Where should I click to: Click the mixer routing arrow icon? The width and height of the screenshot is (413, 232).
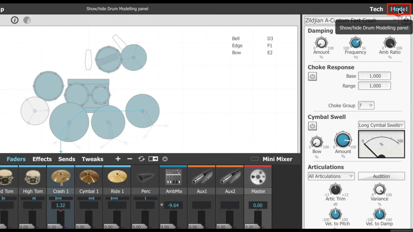point(153,159)
